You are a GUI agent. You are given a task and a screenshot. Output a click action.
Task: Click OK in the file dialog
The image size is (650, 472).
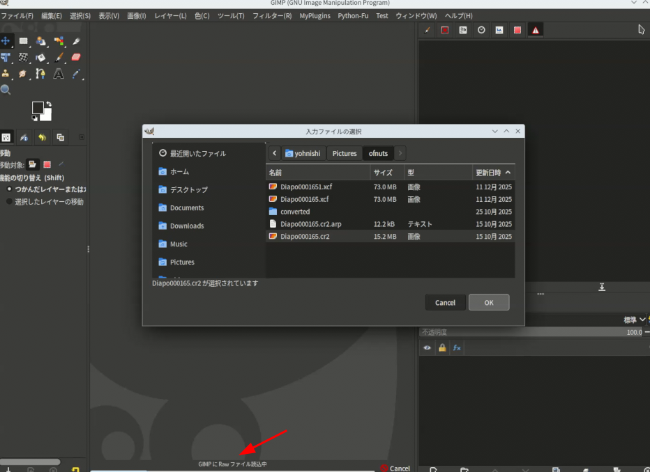489,302
